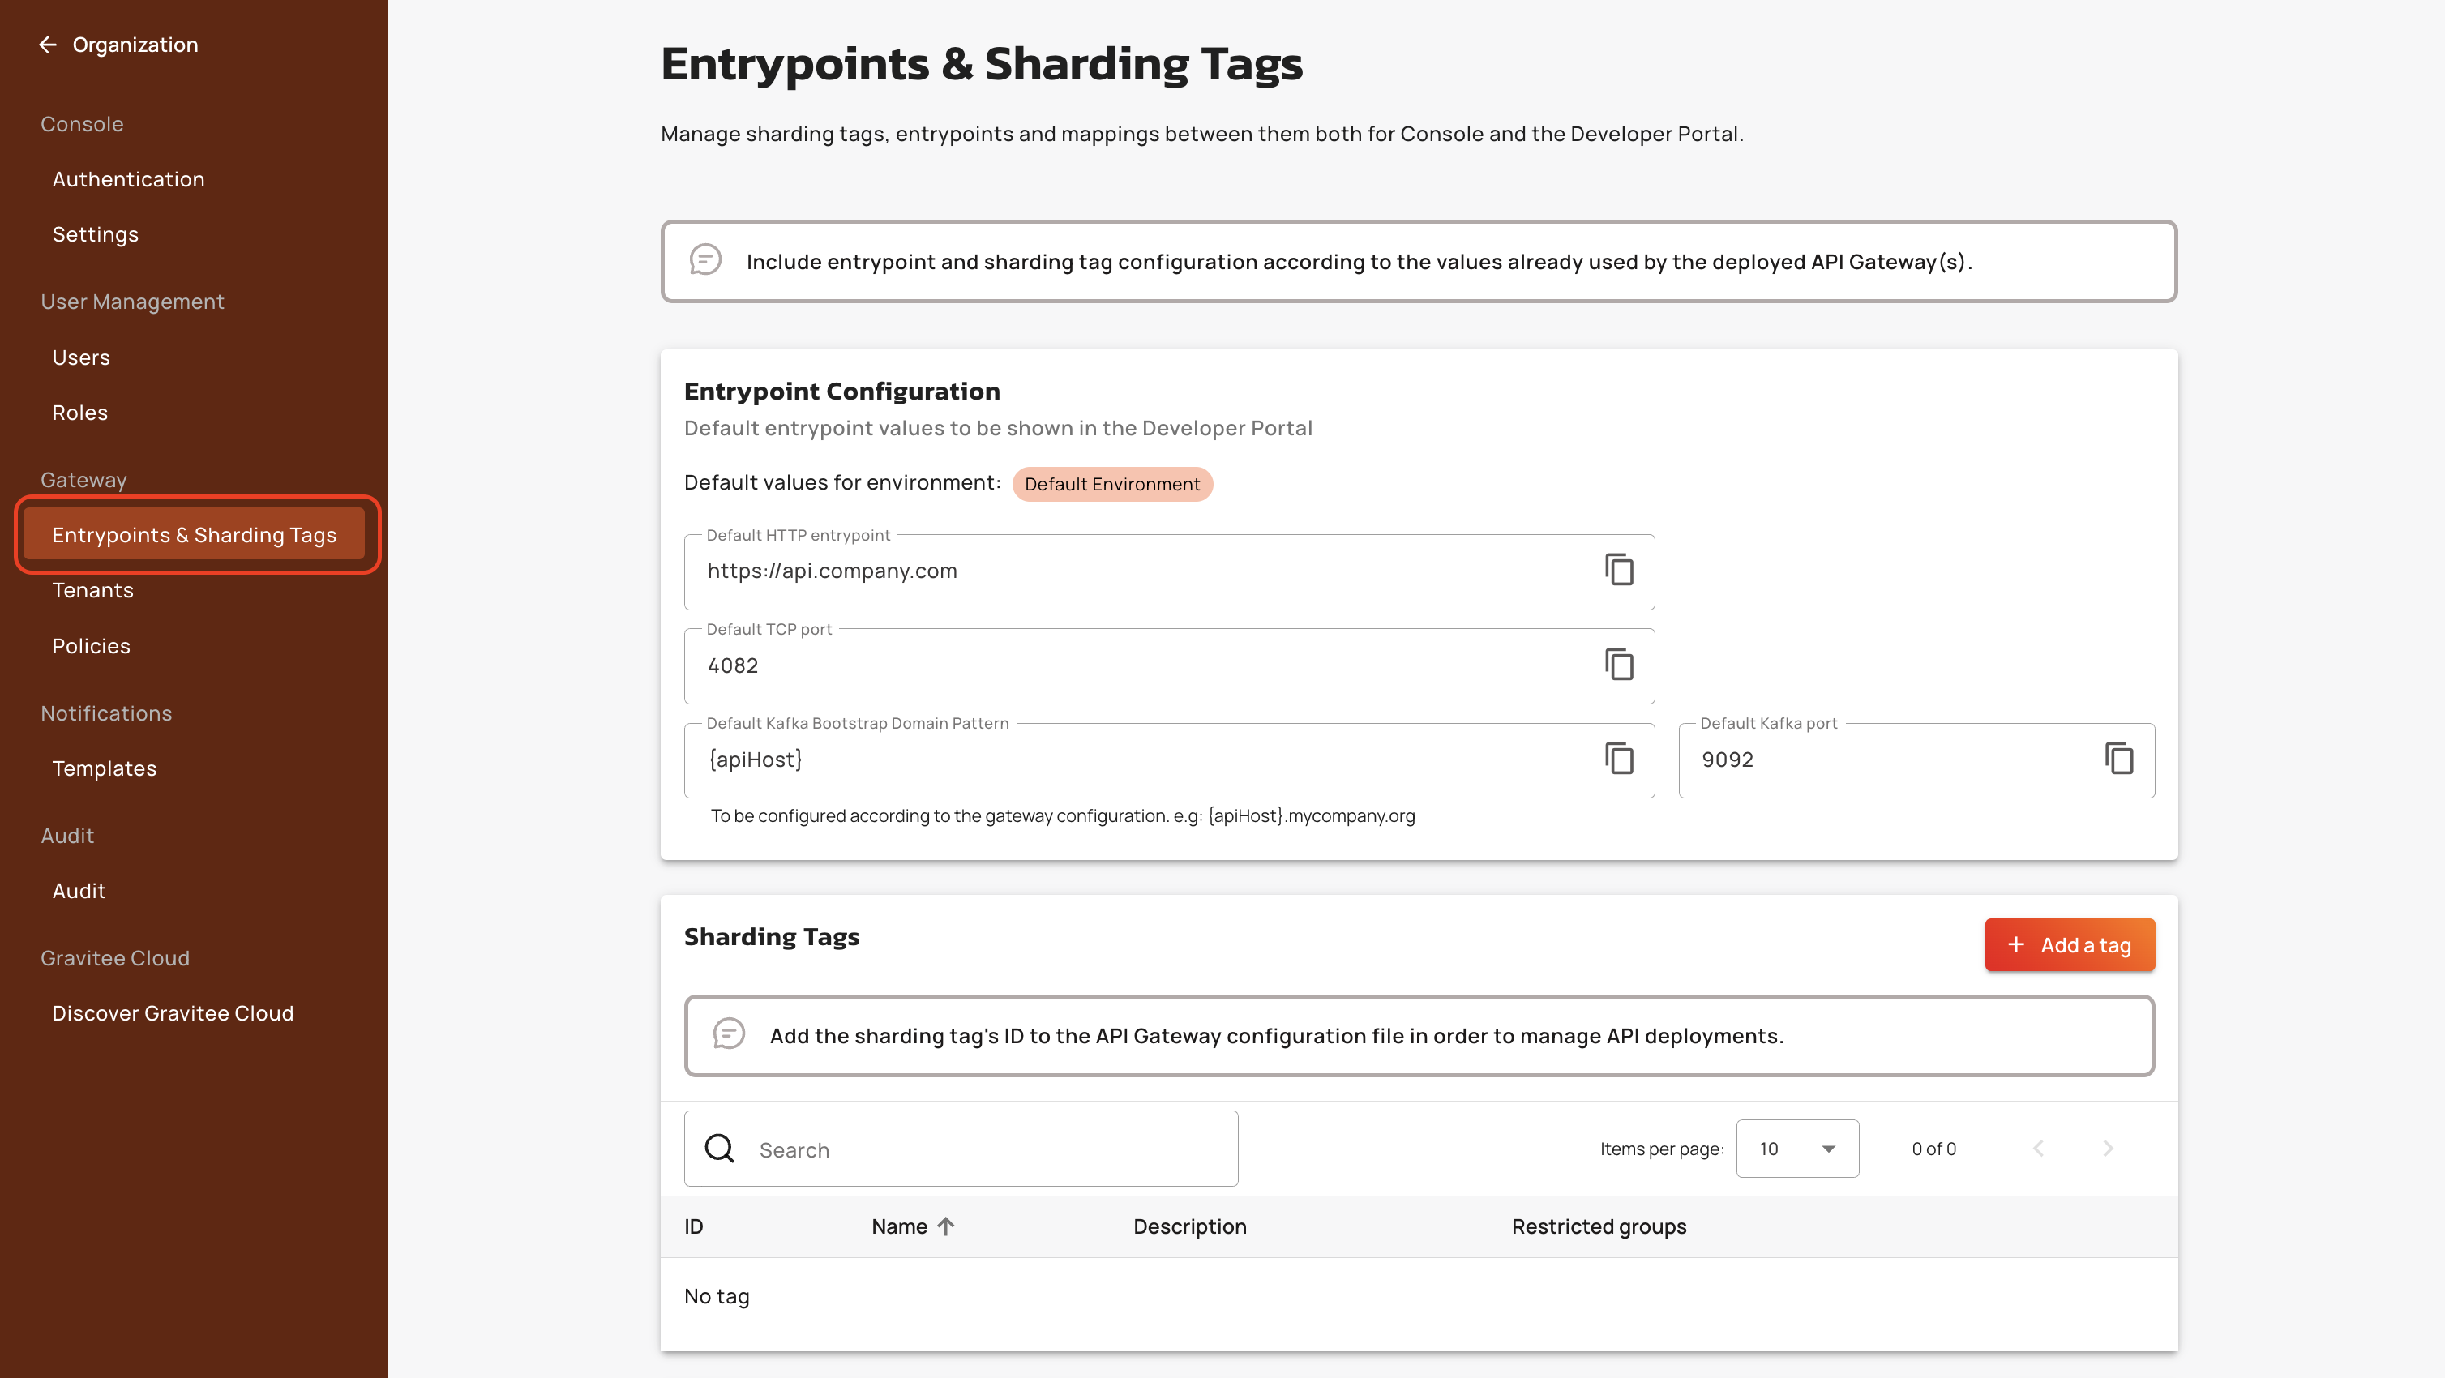Open the Items per page dropdown

coord(1796,1149)
